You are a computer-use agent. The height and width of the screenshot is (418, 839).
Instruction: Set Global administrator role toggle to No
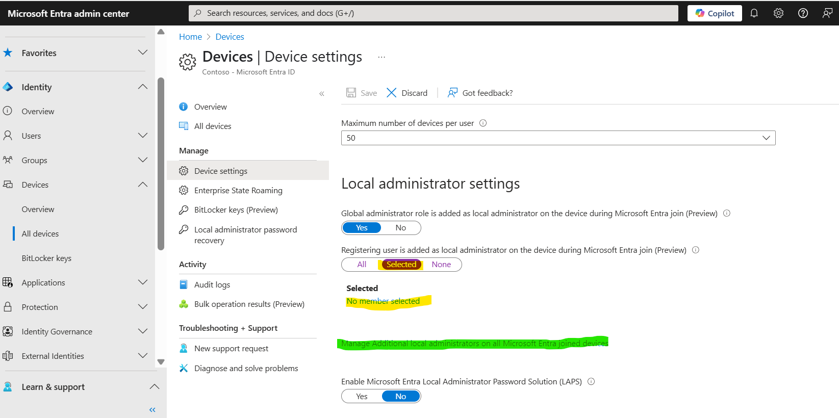coord(401,228)
